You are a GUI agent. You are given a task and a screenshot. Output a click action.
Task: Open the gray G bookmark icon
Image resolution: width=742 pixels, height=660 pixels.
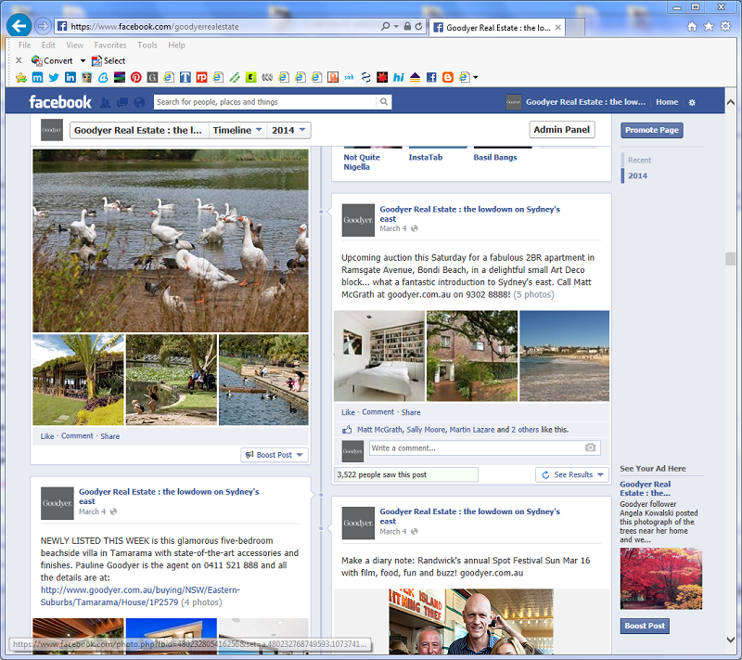[152, 77]
